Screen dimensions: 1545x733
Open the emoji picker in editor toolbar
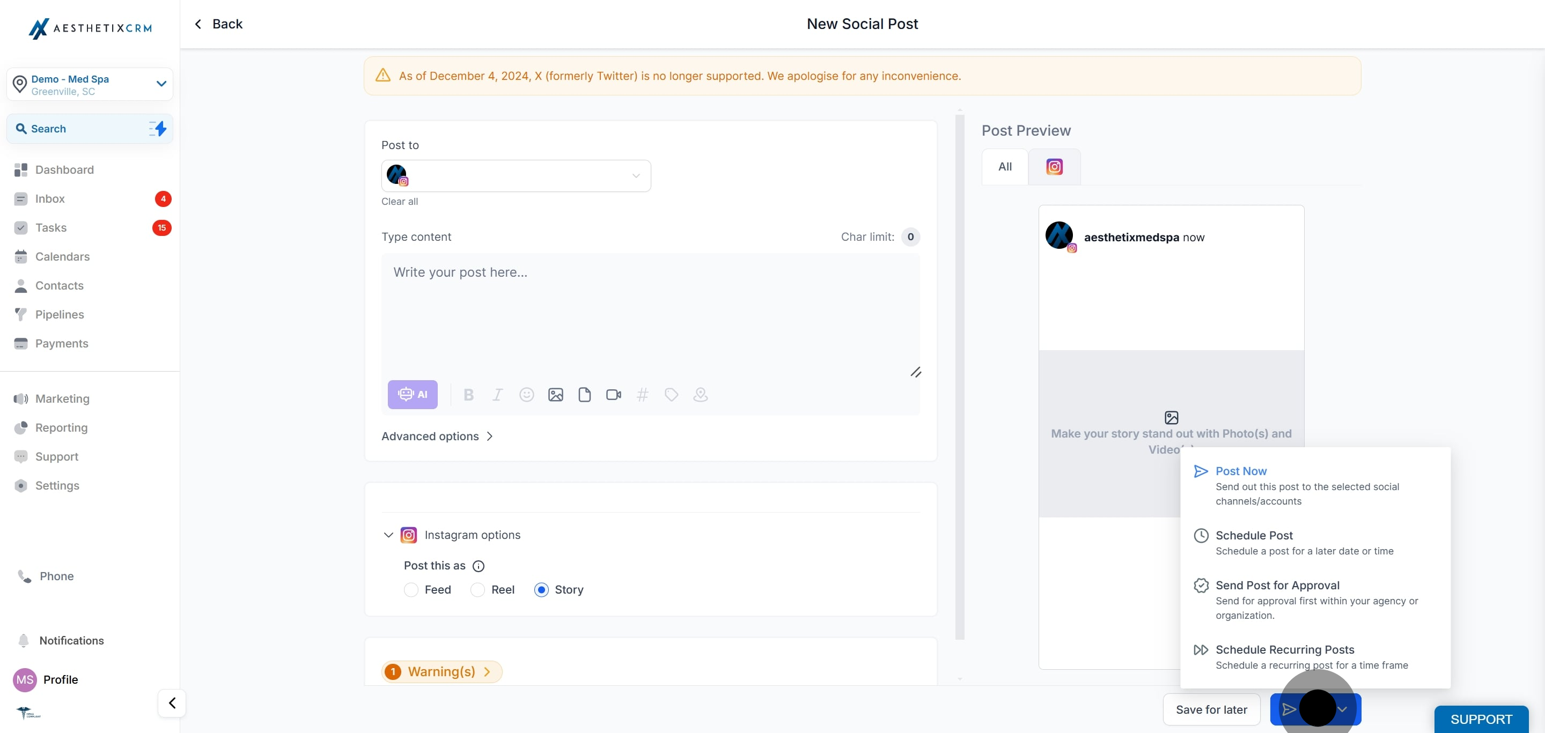coord(526,394)
